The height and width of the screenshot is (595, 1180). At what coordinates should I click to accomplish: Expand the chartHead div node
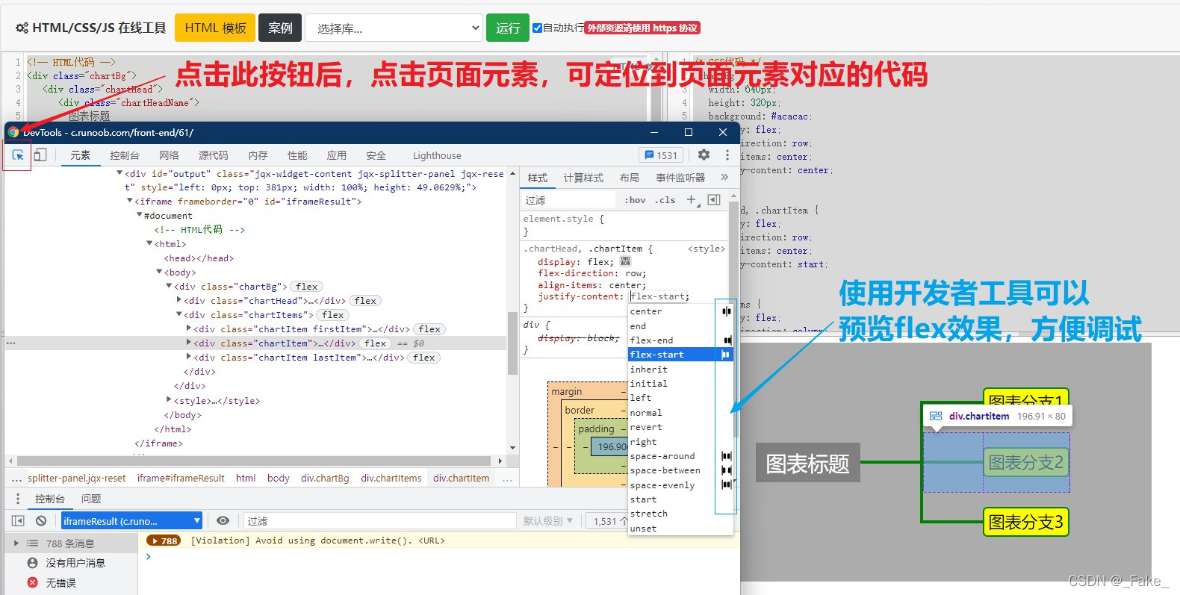(x=179, y=300)
